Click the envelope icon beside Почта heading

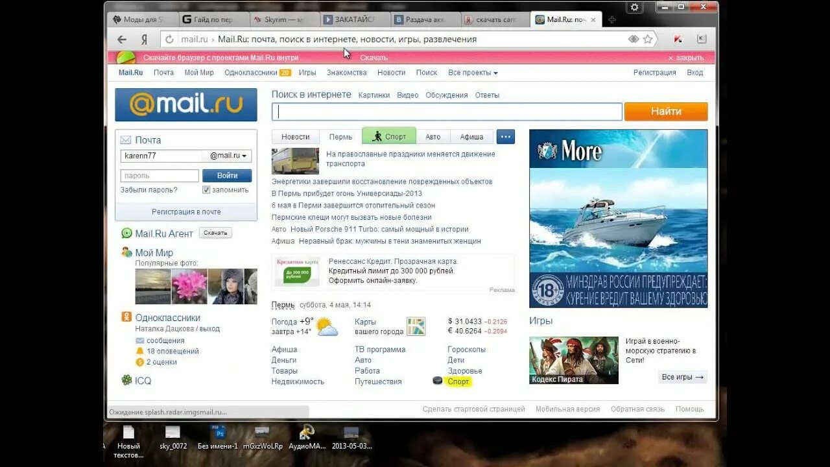[126, 139]
